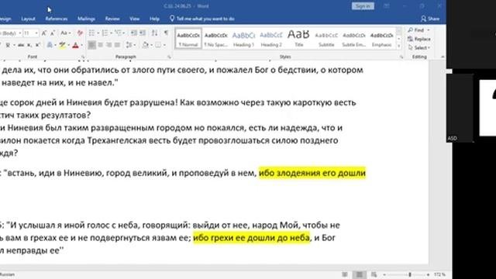496x279 pixels.
Task: Apply the Normal style
Action: [x=188, y=39]
